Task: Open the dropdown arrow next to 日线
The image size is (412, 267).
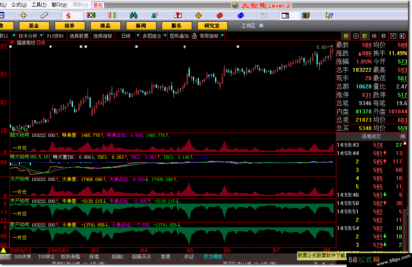Action: [x=137, y=36]
